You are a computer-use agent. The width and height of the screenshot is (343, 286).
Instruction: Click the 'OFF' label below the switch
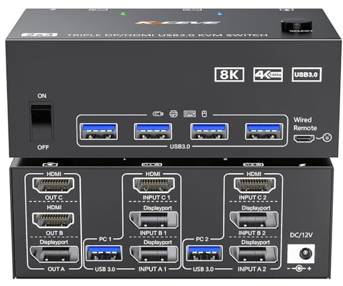[43, 147]
